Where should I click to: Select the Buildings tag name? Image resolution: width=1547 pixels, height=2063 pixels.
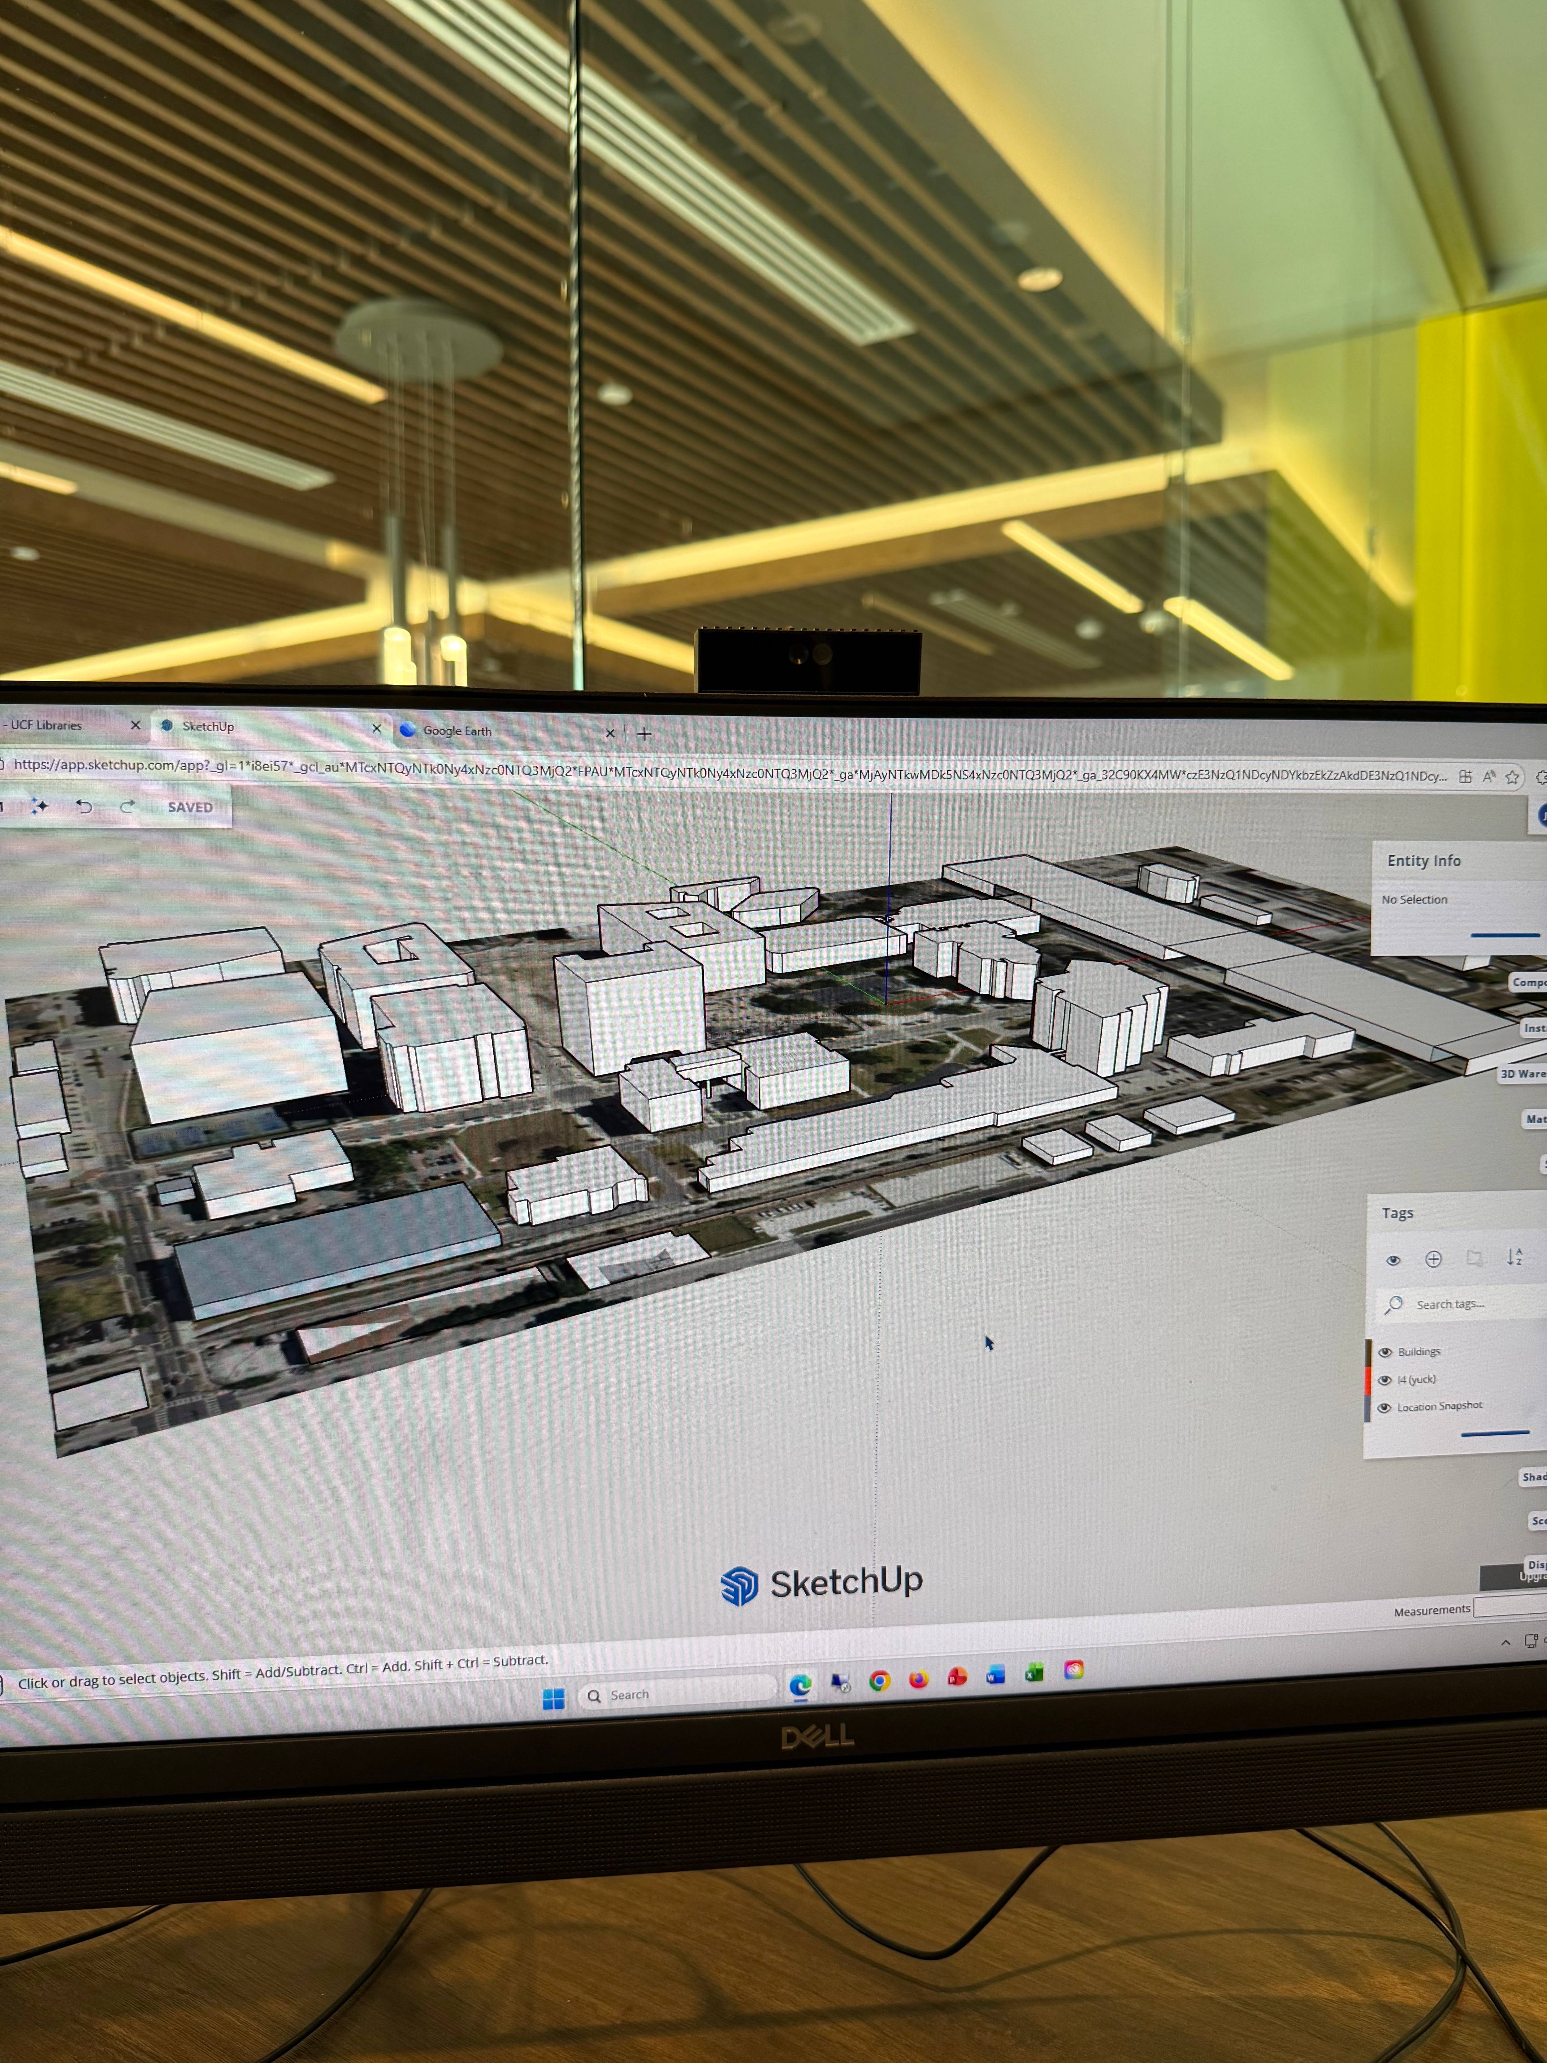(x=1419, y=1351)
